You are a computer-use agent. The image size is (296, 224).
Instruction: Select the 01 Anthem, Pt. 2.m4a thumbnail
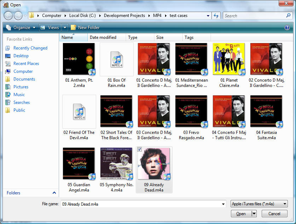(x=79, y=59)
